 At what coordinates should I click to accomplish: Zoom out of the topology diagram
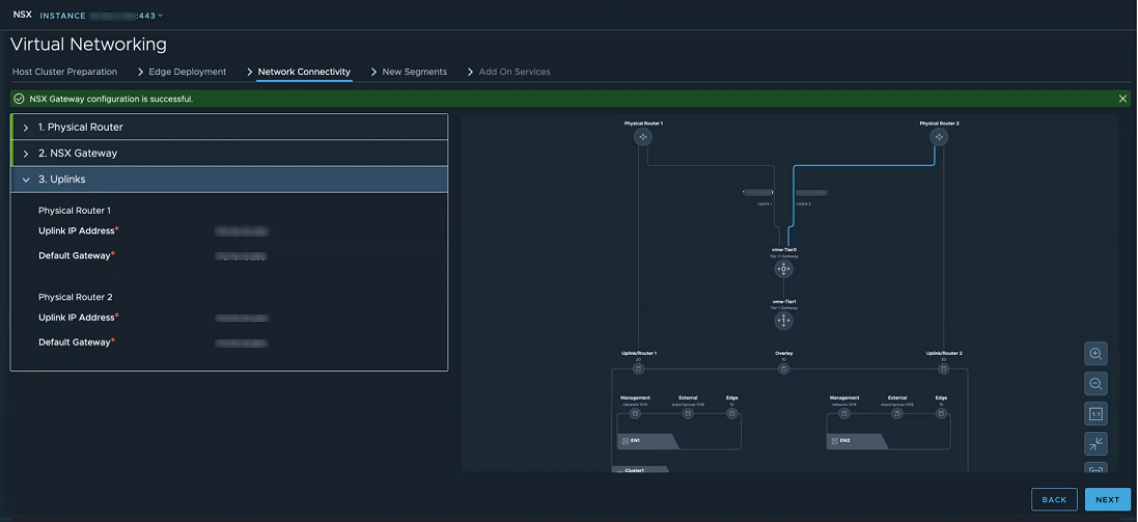coord(1095,383)
